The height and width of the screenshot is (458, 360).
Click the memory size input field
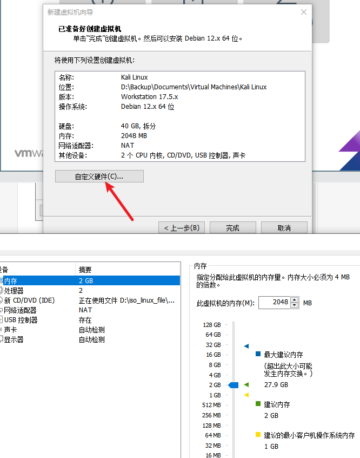[274, 303]
